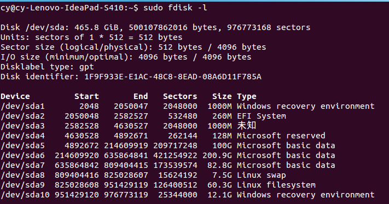Click the /dev/sda10 device entry

(25, 195)
